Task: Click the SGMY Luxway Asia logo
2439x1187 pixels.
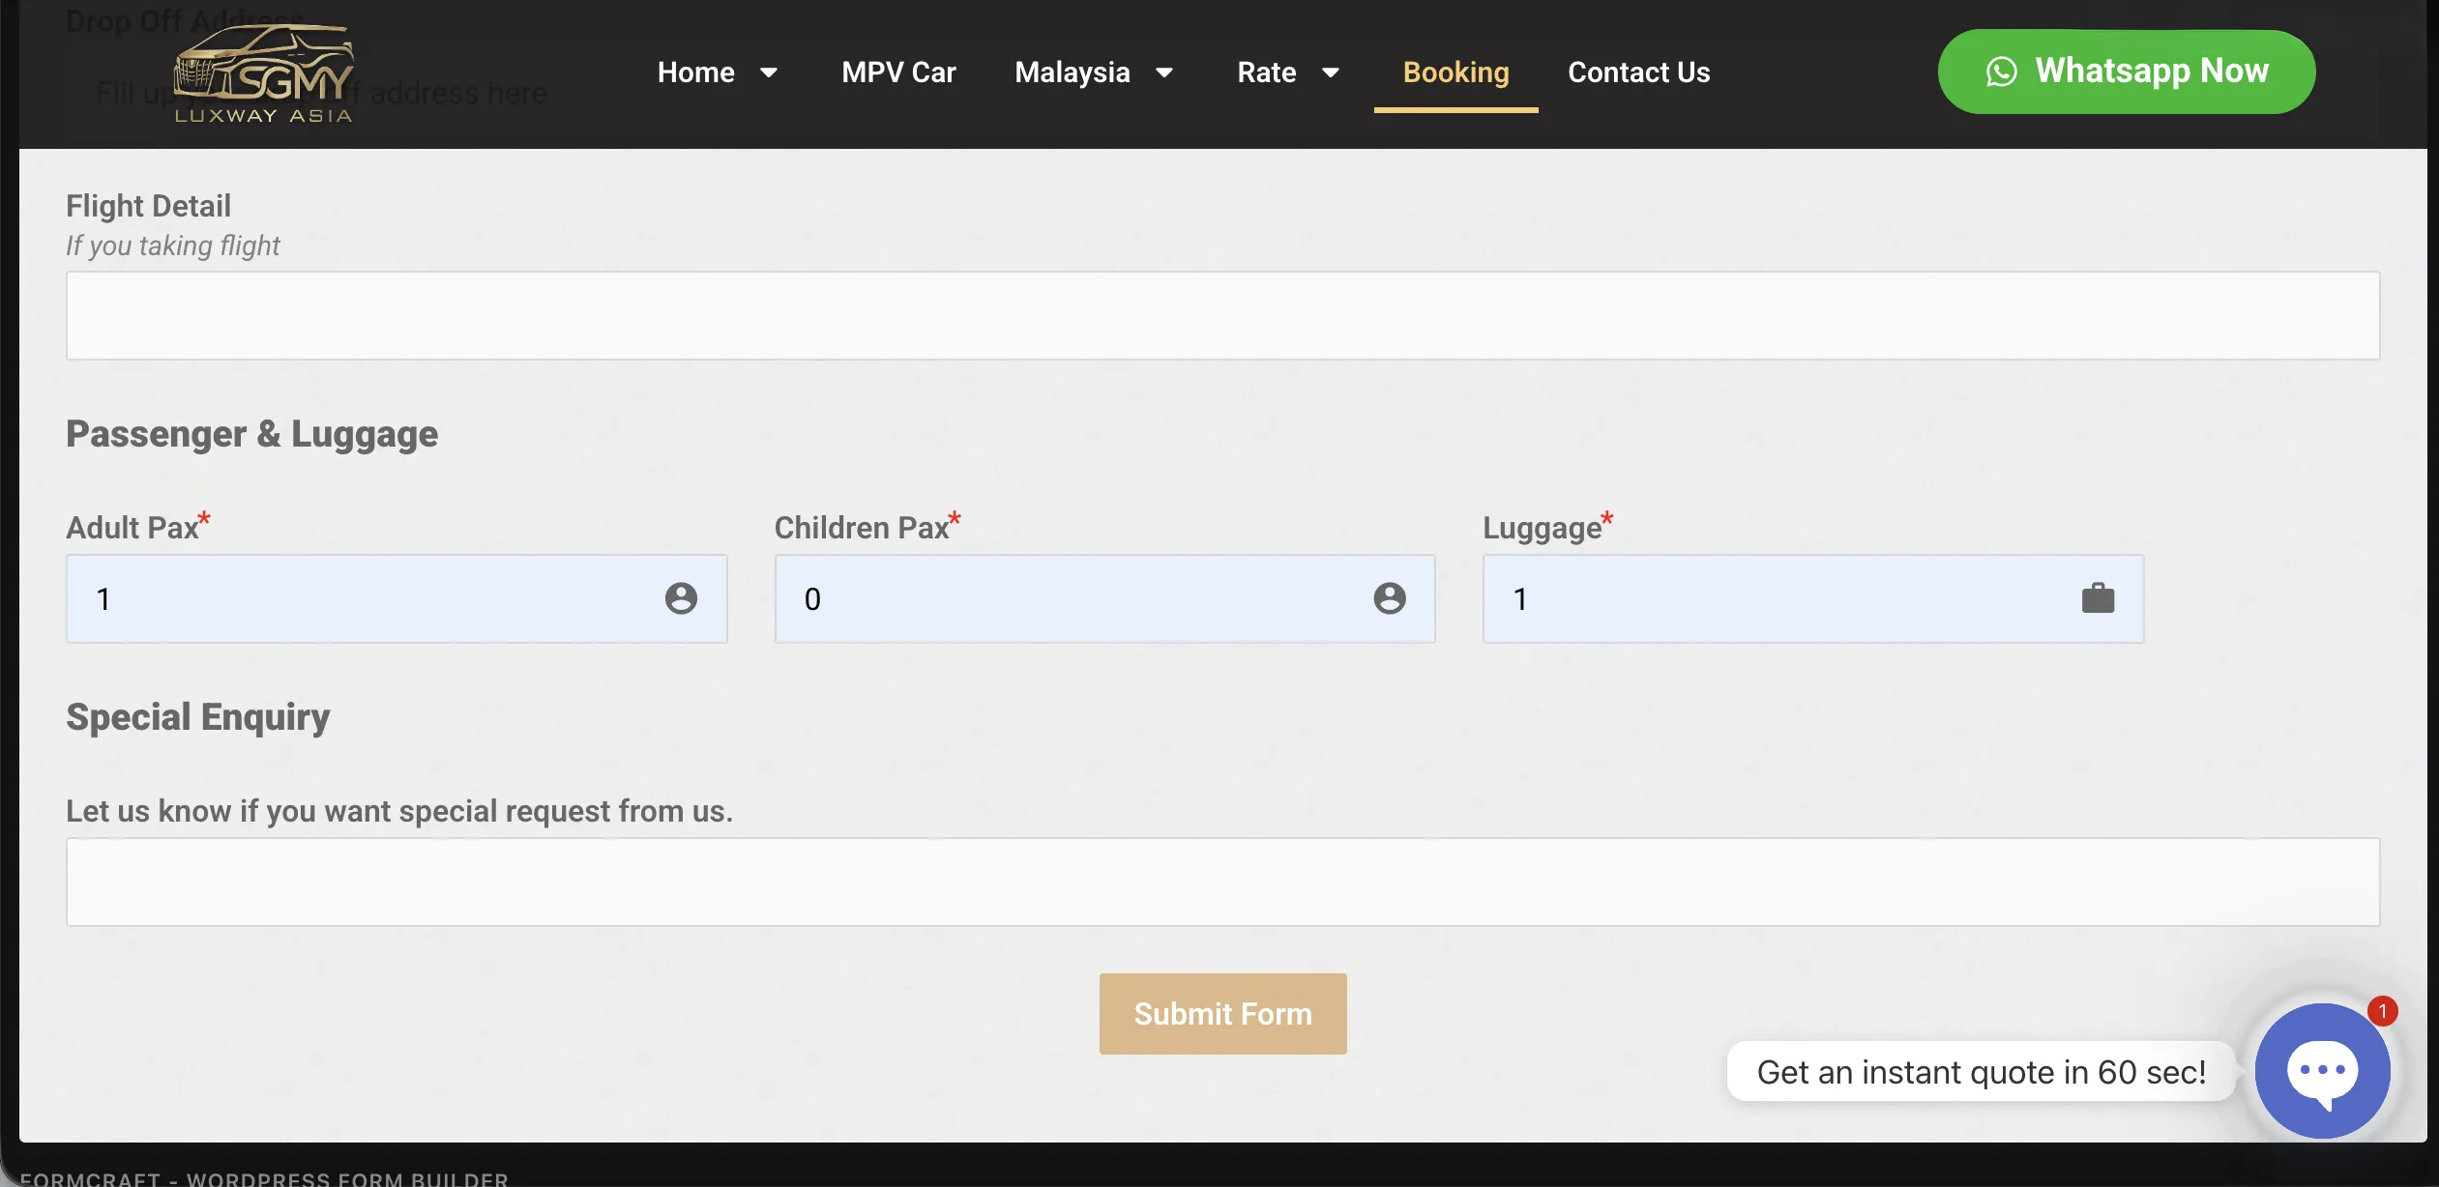Action: pyautogui.click(x=263, y=74)
